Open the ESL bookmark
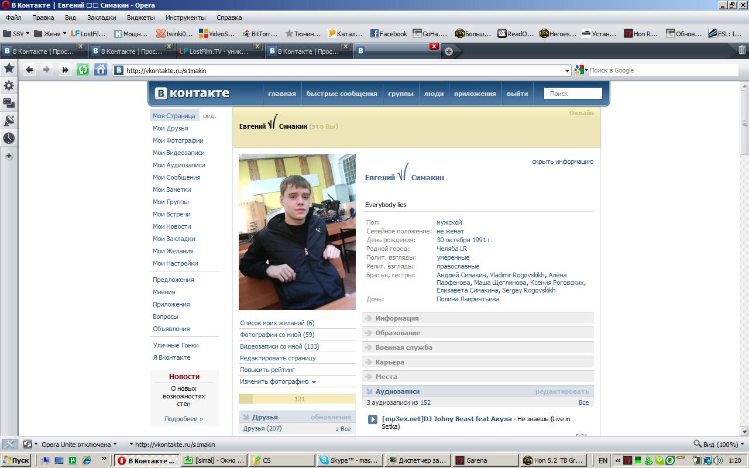Screen dimensions: 749x468 coord(726,34)
